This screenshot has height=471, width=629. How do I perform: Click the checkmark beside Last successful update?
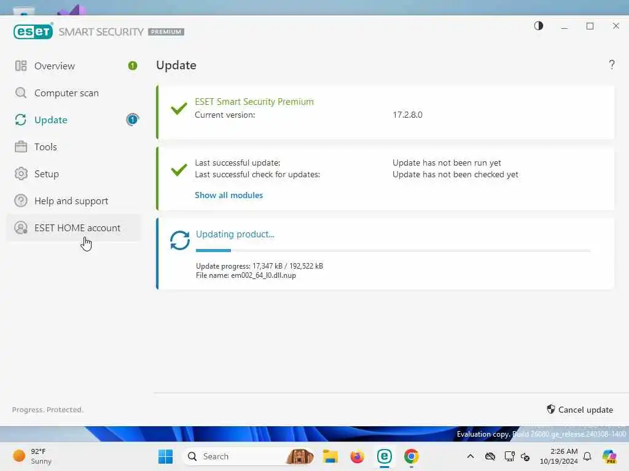click(179, 169)
